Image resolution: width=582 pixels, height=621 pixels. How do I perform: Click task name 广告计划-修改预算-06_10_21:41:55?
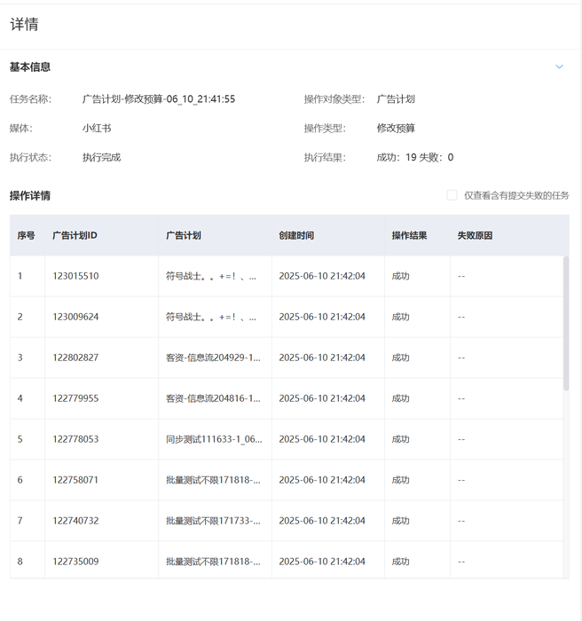tap(159, 99)
